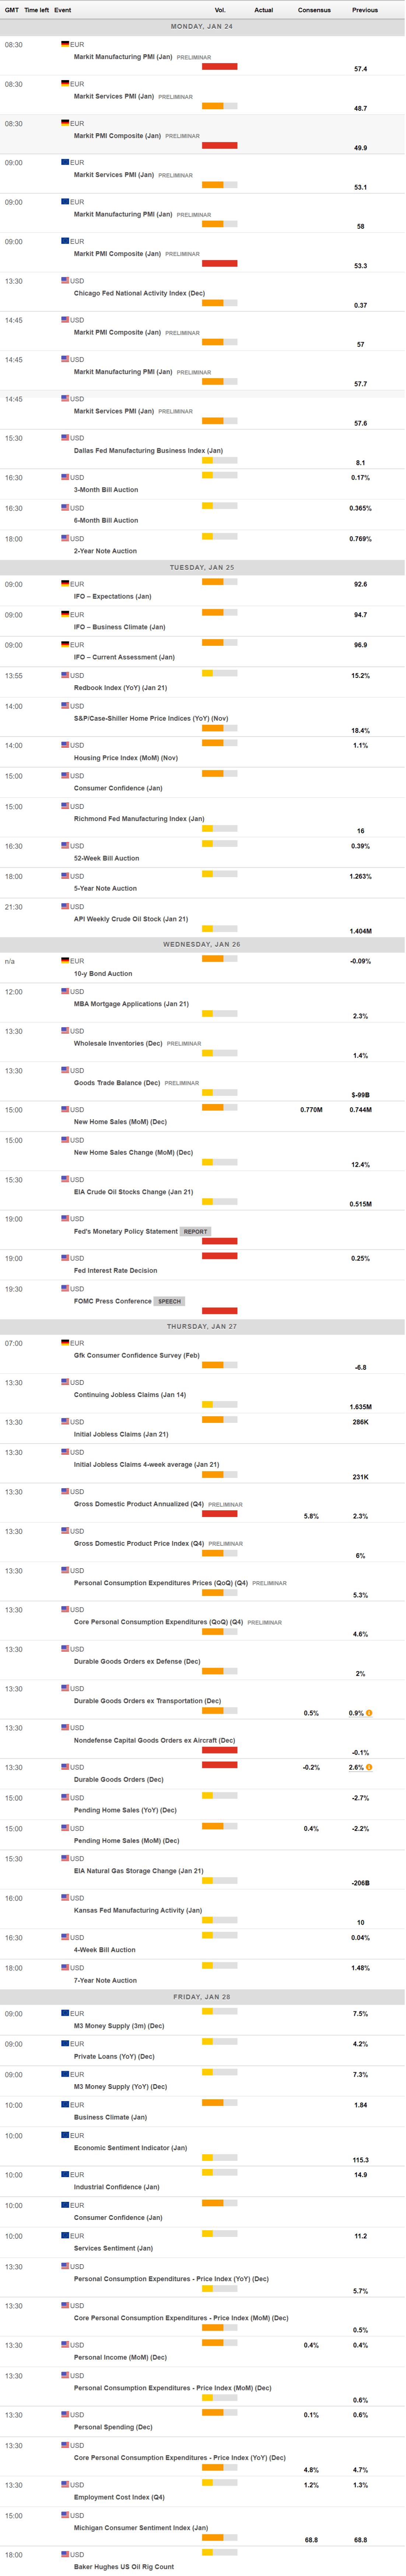This screenshot has height=2576, width=406.
Task: Click the Thursday, Jan 27 date header
Action: point(203,1326)
